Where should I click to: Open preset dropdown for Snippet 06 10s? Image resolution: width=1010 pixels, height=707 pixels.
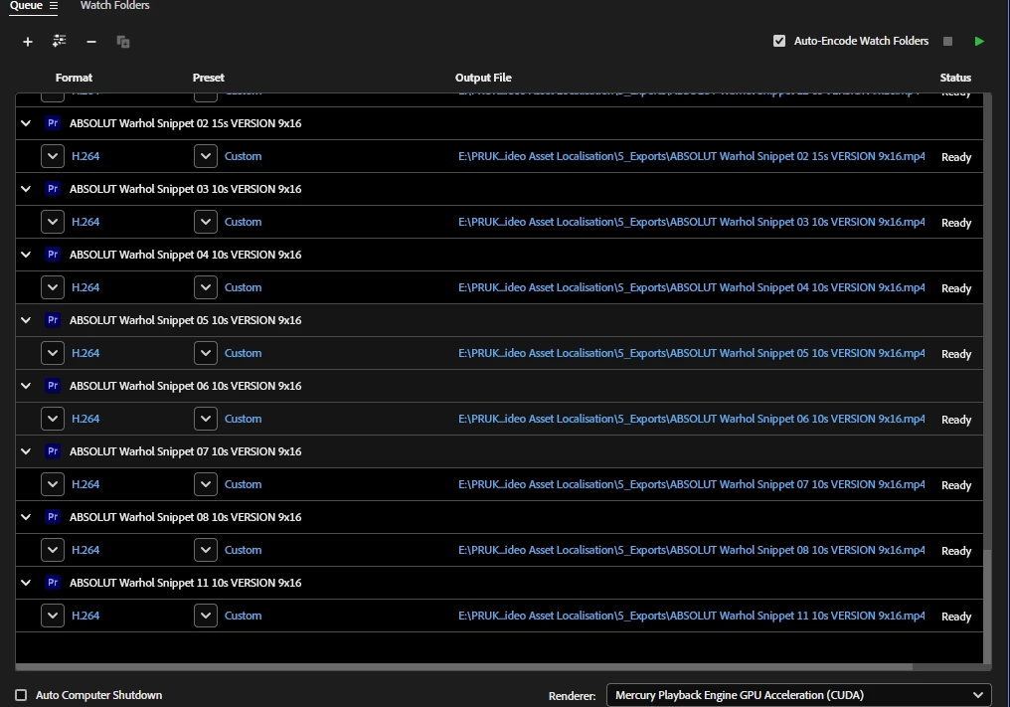(x=206, y=419)
